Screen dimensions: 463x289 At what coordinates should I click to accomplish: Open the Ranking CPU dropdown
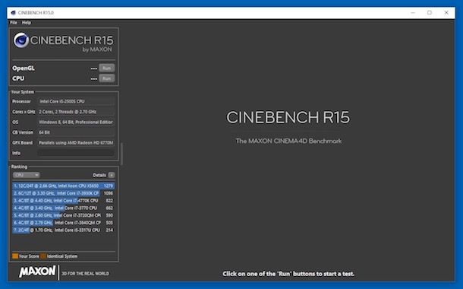tap(27, 175)
